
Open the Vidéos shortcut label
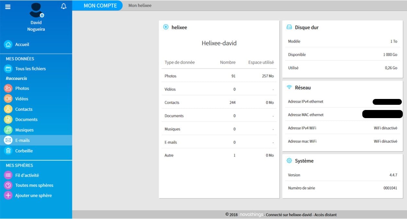(22, 99)
